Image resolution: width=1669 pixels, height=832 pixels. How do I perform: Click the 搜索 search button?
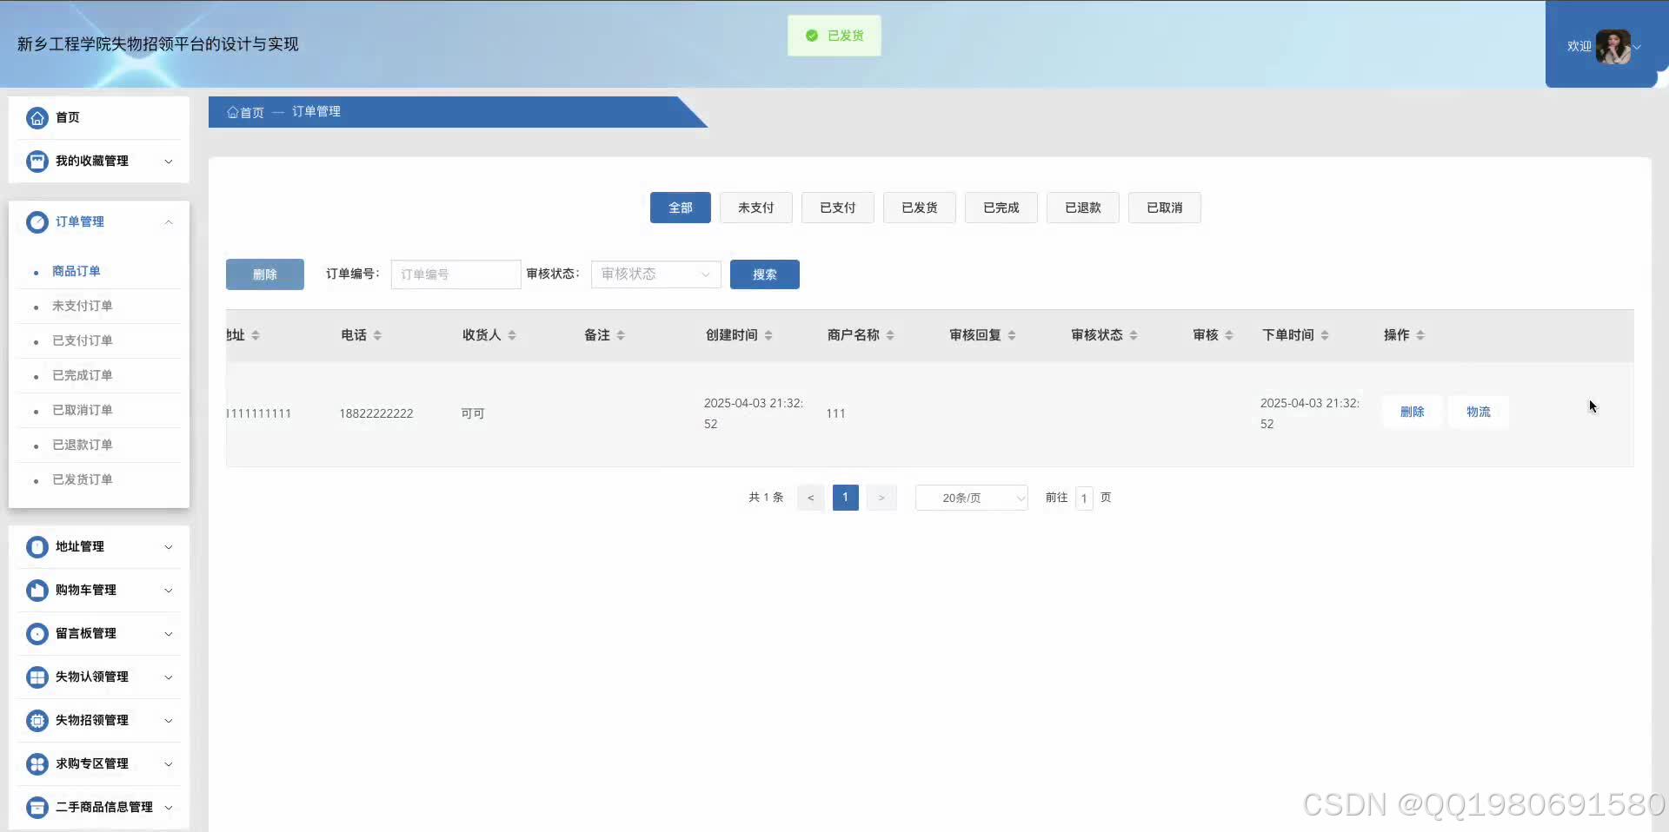(x=764, y=274)
